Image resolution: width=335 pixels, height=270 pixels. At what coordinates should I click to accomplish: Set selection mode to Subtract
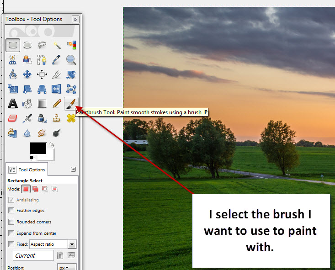[x=45, y=189]
